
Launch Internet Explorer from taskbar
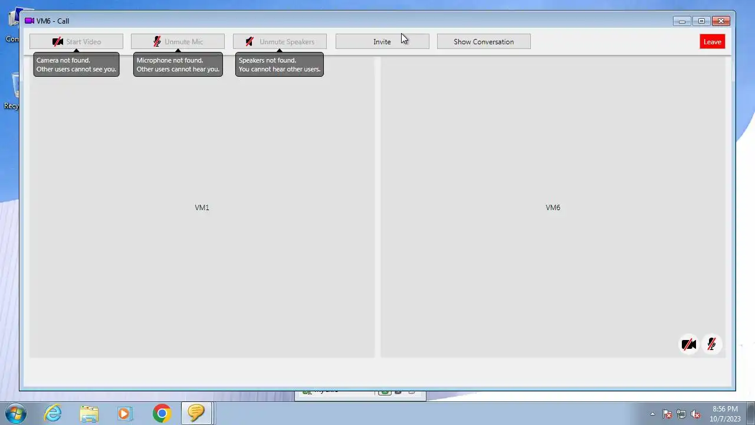click(x=53, y=413)
